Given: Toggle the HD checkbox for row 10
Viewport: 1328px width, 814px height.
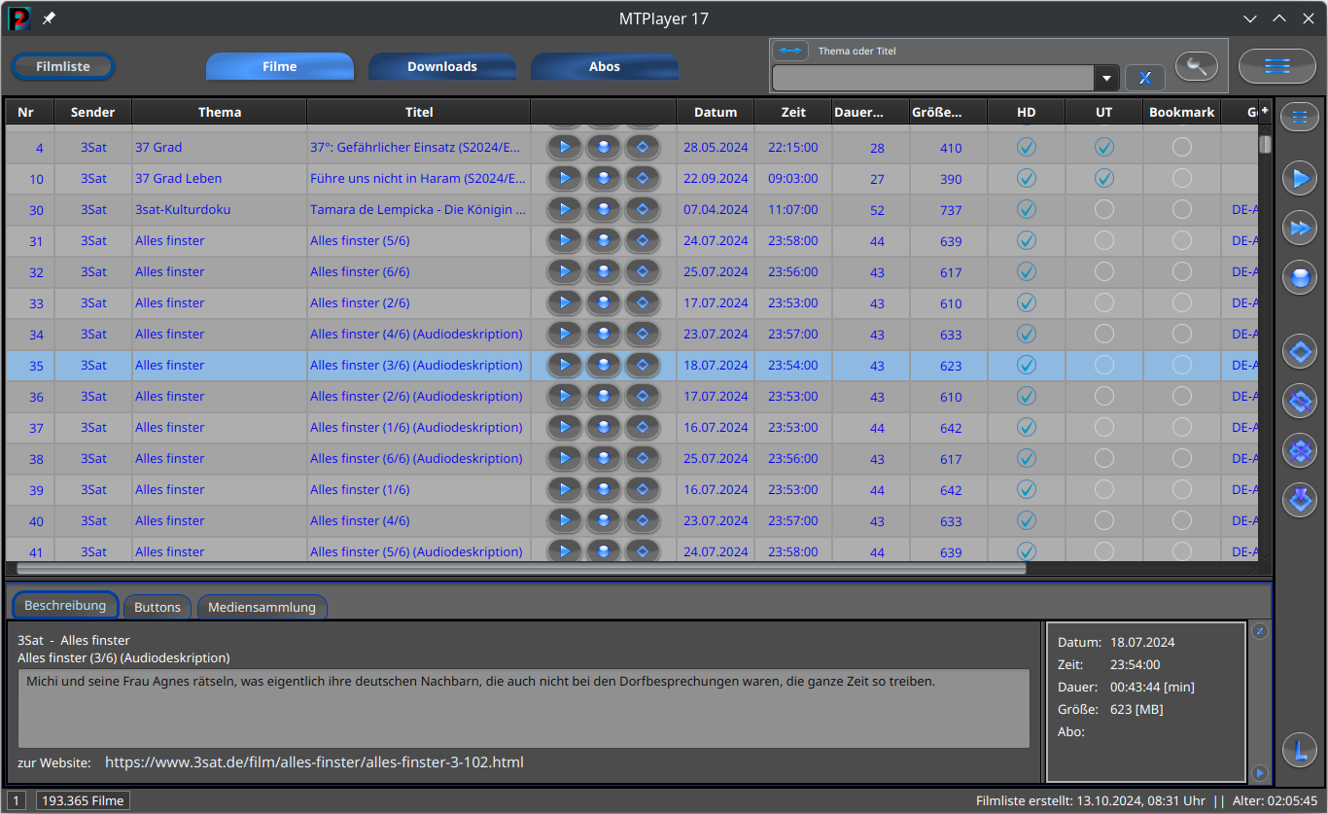Looking at the screenshot, I should (x=1027, y=179).
